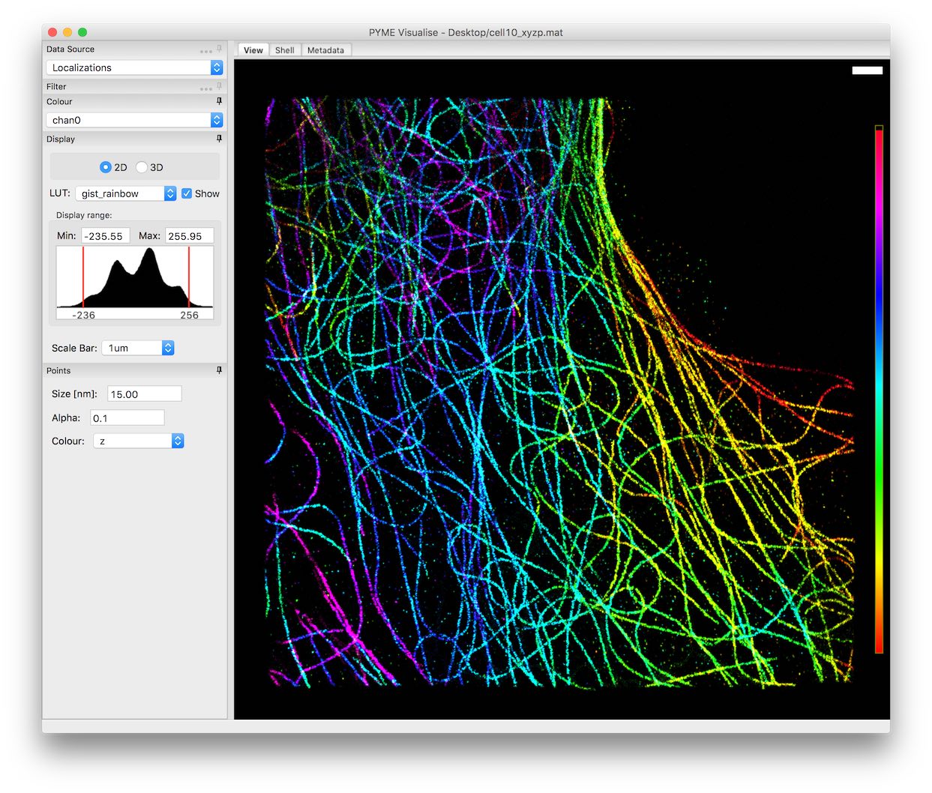Click the pin icon on Filter panel
932x793 pixels.
click(219, 86)
